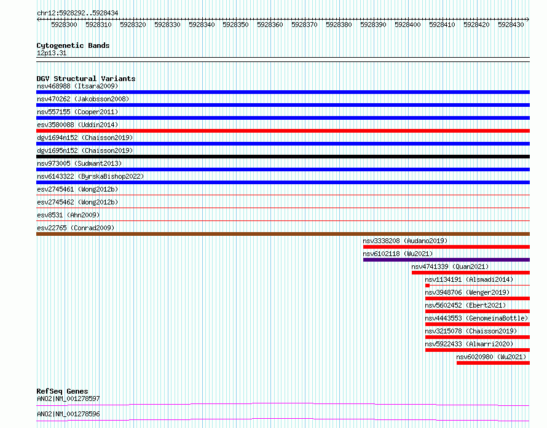Image resolution: width=547 pixels, height=428 pixels.
Task: Click the red bar under esv3580088 (Uddin2014)
Action: 283,131
